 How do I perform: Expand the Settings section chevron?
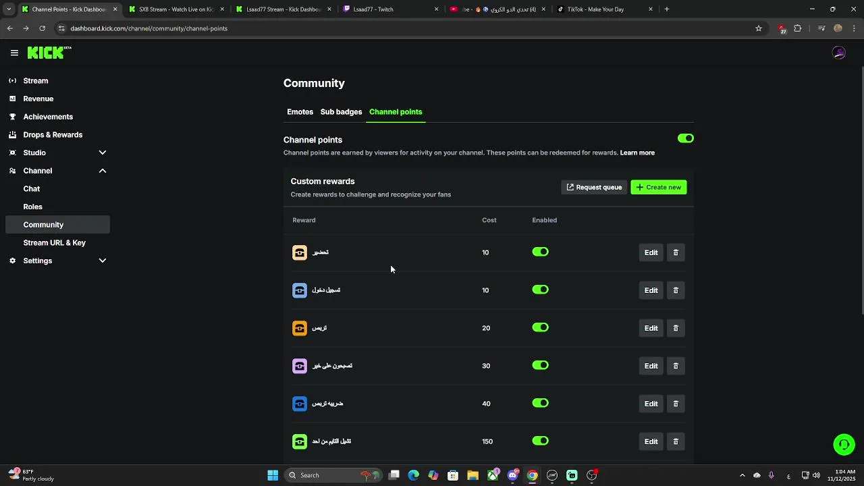[103, 261]
